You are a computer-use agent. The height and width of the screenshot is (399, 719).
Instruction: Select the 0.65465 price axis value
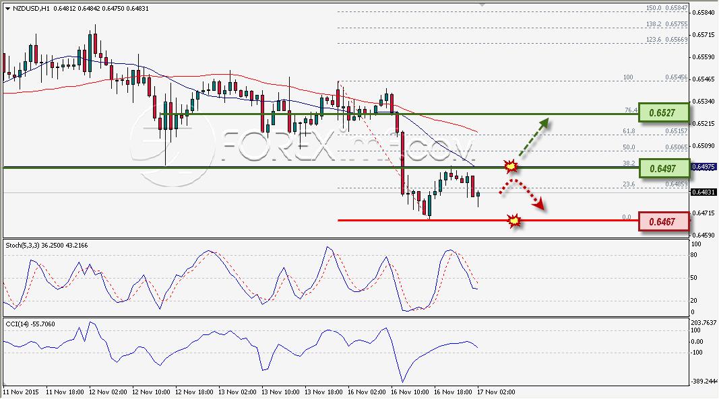coord(704,79)
